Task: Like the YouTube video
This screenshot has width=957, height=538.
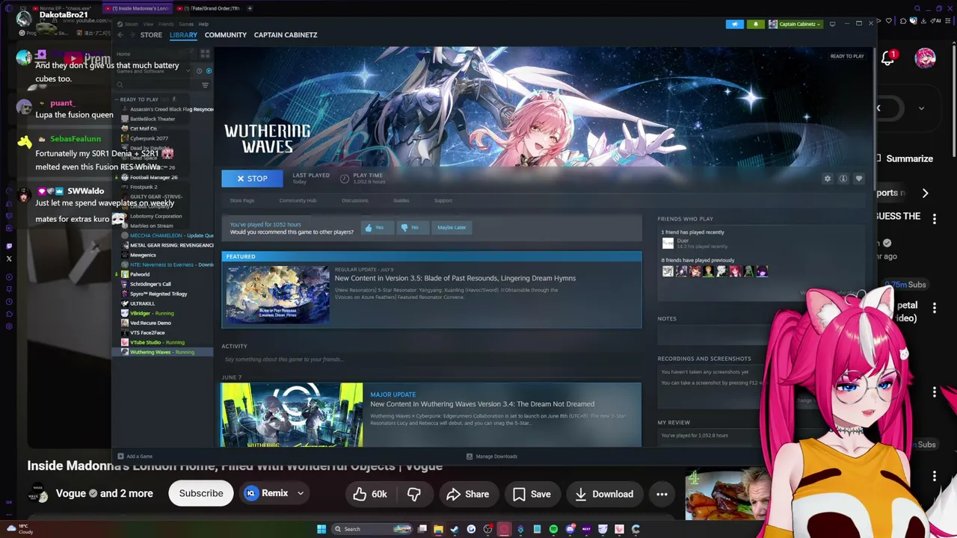Action: pyautogui.click(x=370, y=494)
